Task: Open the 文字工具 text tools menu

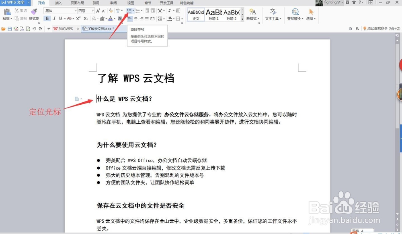Action: [273, 14]
